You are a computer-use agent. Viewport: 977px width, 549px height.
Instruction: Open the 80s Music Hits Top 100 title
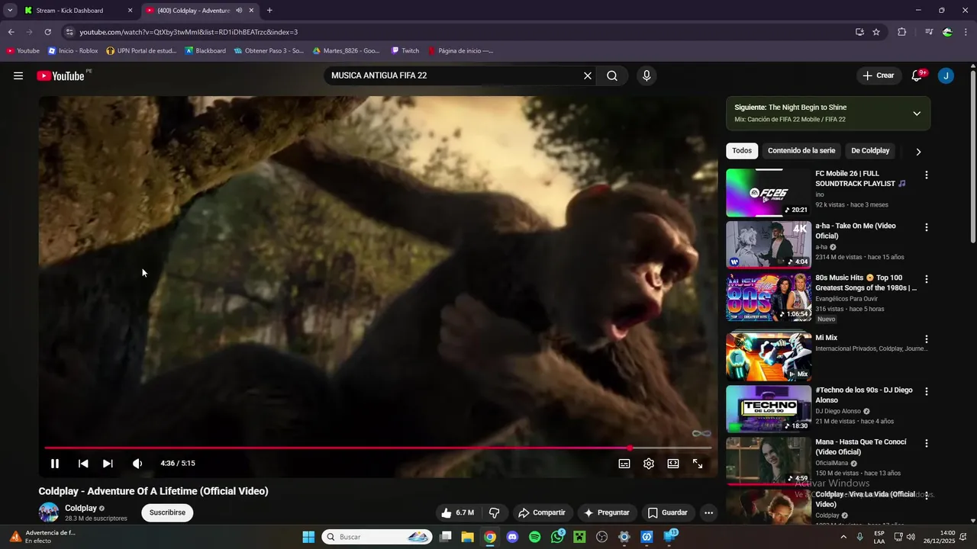tap(866, 283)
